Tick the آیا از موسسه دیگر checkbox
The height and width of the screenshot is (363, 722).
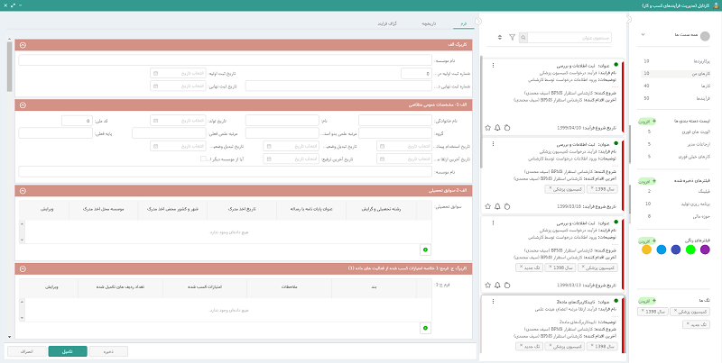(x=204, y=159)
